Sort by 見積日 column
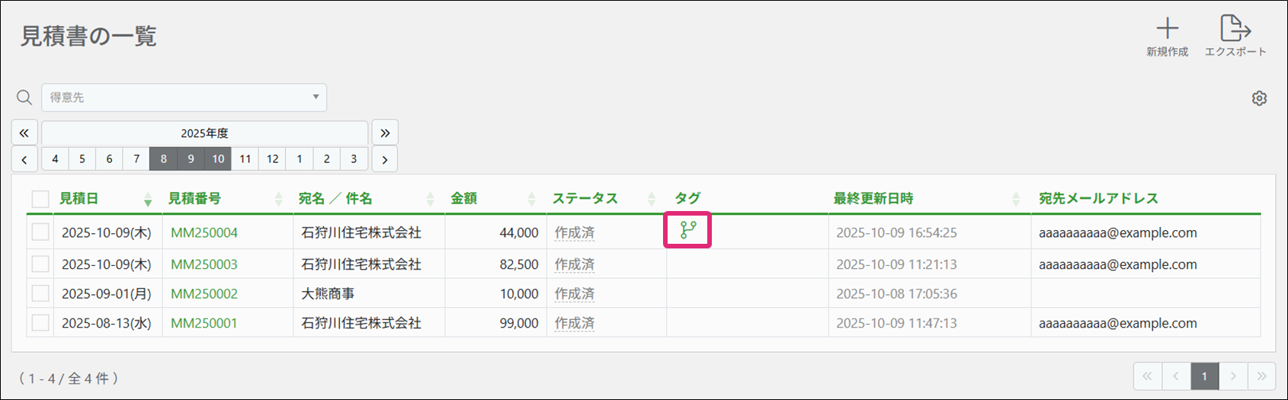 point(147,199)
